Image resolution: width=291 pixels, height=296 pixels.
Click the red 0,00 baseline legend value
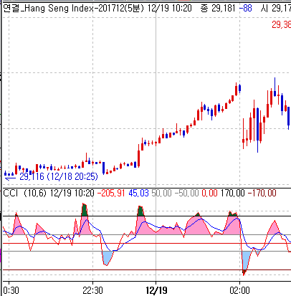coord(209,193)
